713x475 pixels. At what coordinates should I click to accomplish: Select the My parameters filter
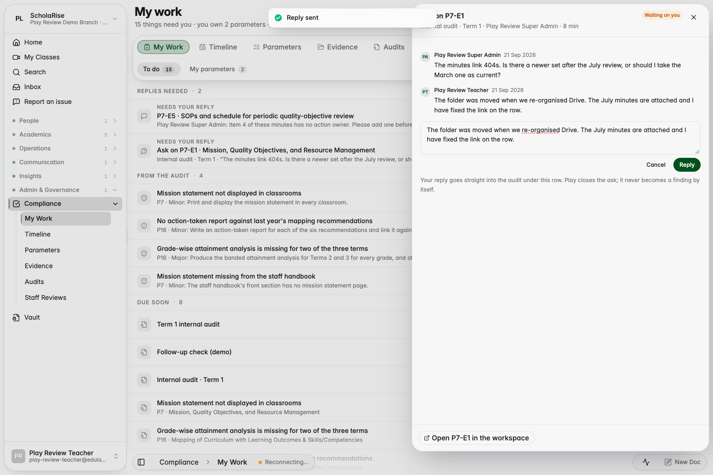point(218,69)
